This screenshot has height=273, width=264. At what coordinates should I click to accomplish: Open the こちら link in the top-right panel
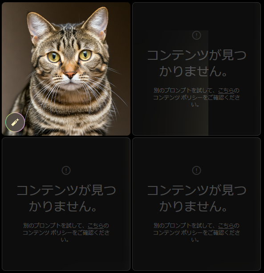(x=226, y=91)
